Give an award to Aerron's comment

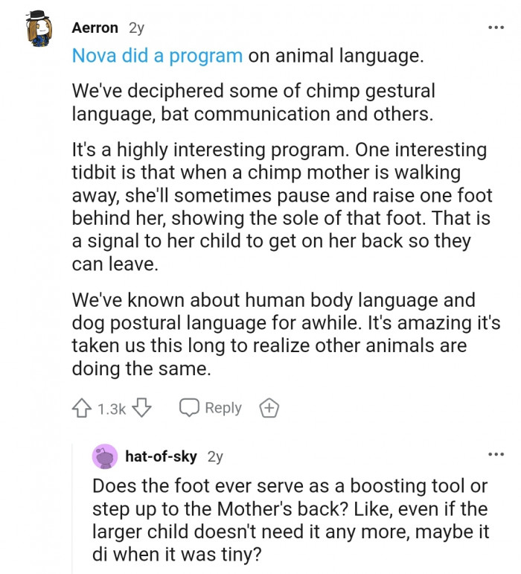(269, 408)
